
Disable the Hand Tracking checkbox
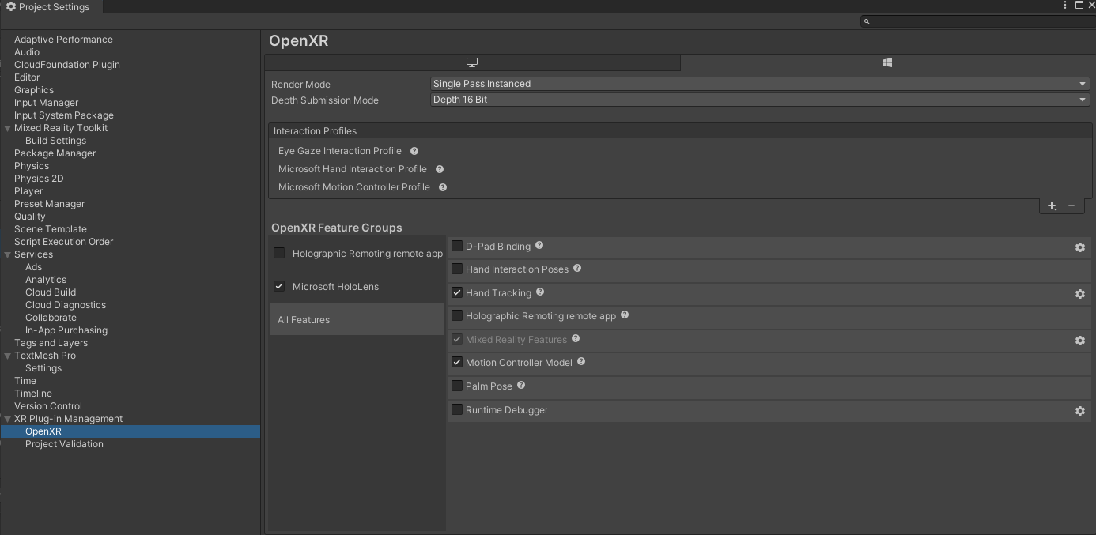coord(456,292)
